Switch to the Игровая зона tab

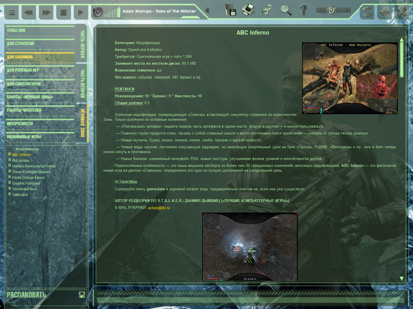(82, 123)
